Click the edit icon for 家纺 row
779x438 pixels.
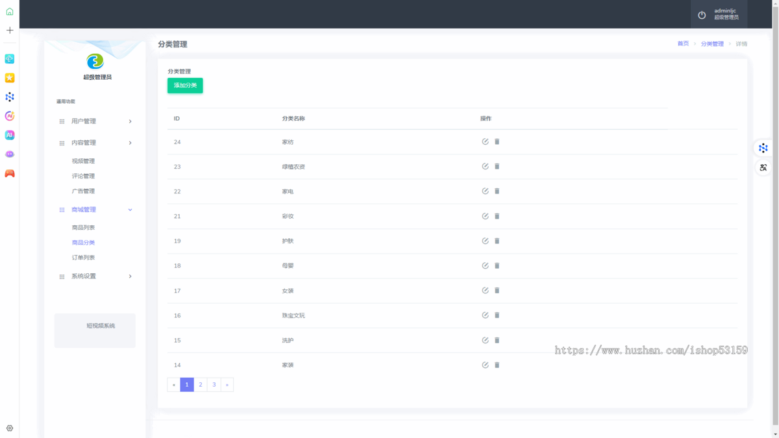[485, 141]
